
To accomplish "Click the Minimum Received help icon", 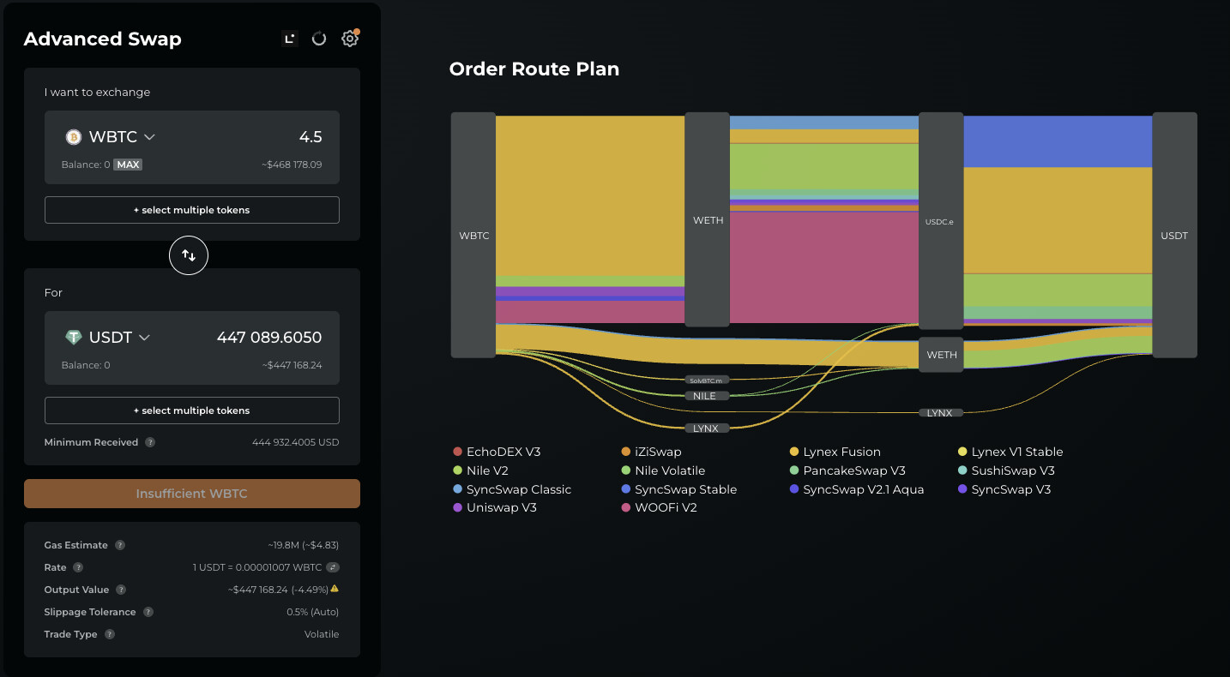I will [150, 442].
